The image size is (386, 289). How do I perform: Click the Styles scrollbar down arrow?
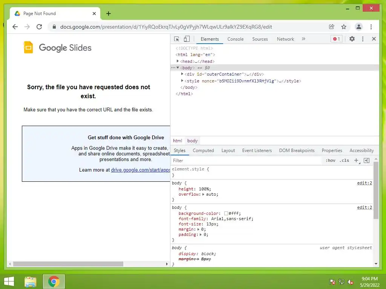(x=376, y=264)
